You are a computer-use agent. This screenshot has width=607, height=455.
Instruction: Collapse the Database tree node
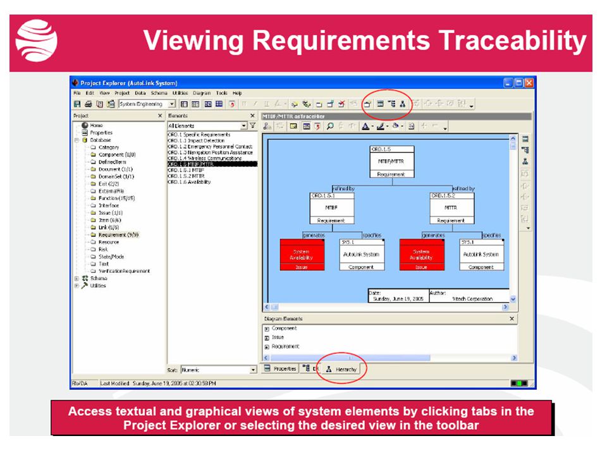(77, 140)
